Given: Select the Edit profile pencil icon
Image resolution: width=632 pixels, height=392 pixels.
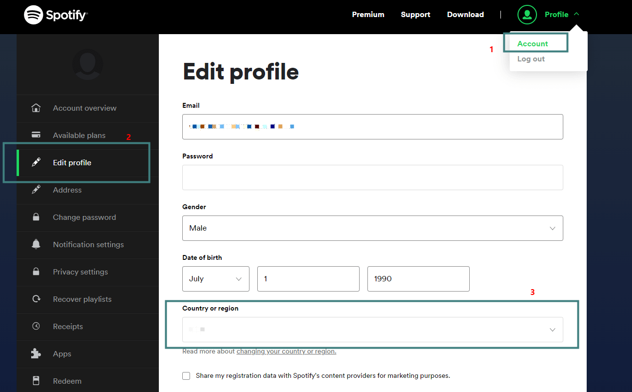Looking at the screenshot, I should [x=36, y=162].
